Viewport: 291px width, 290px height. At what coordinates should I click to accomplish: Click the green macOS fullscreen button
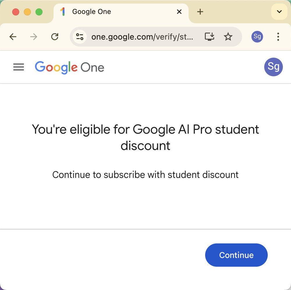tap(39, 12)
